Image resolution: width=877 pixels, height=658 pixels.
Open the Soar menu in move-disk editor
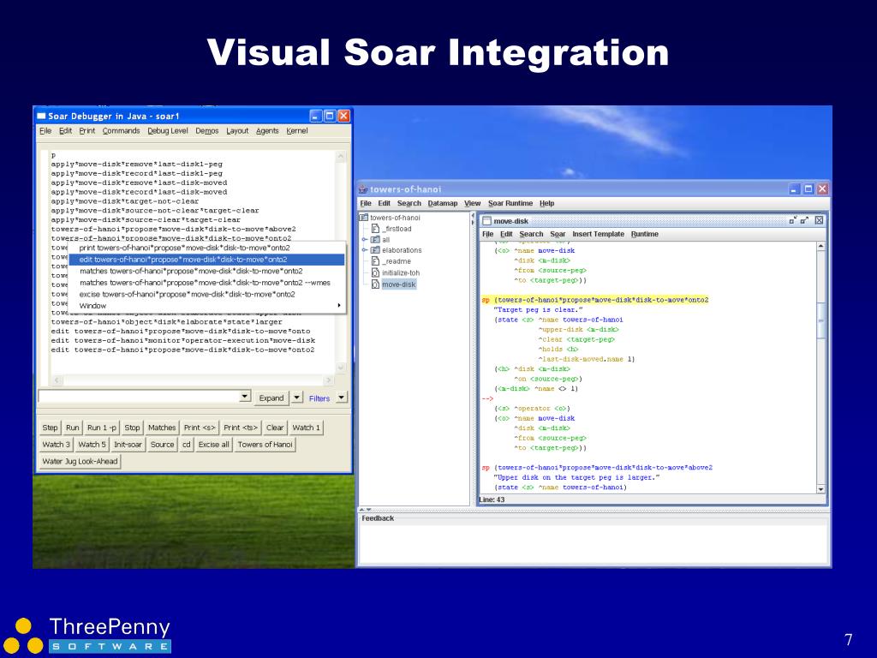[x=558, y=235]
